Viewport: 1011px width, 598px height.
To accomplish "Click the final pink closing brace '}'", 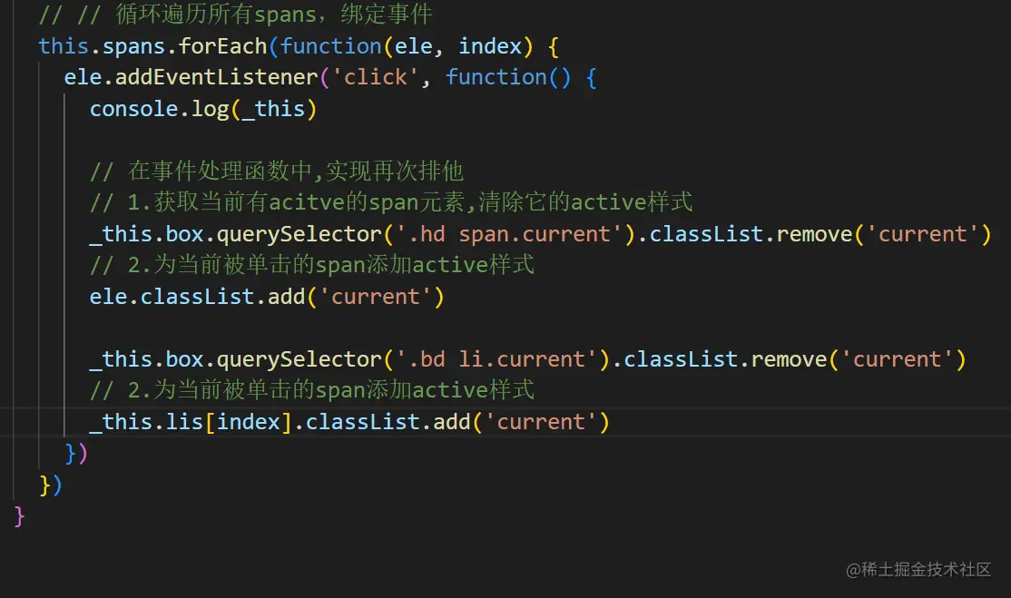I will point(19,516).
